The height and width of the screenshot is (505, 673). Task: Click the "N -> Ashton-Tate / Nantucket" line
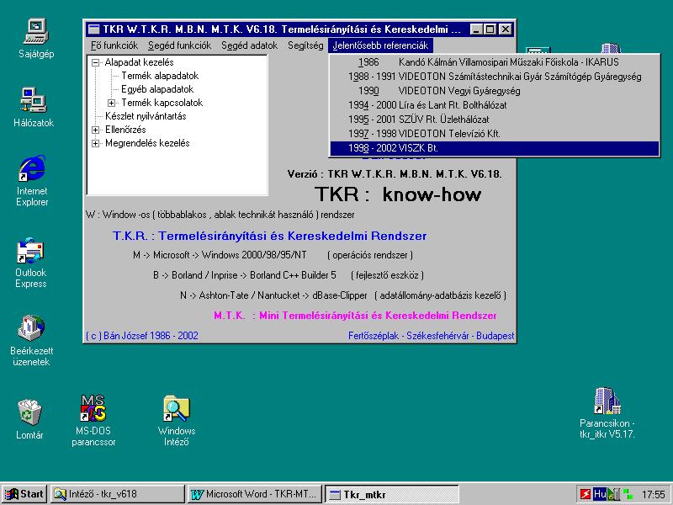pos(343,295)
